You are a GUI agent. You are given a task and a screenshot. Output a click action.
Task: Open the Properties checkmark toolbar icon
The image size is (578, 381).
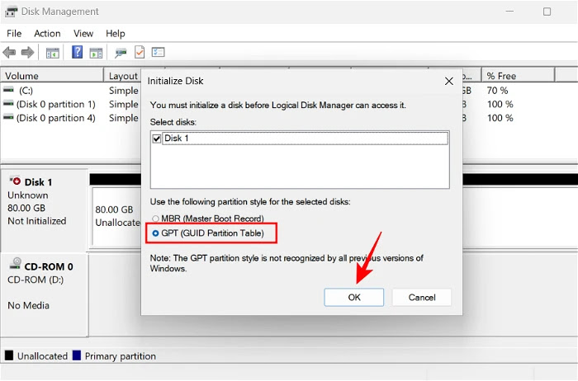(140, 52)
